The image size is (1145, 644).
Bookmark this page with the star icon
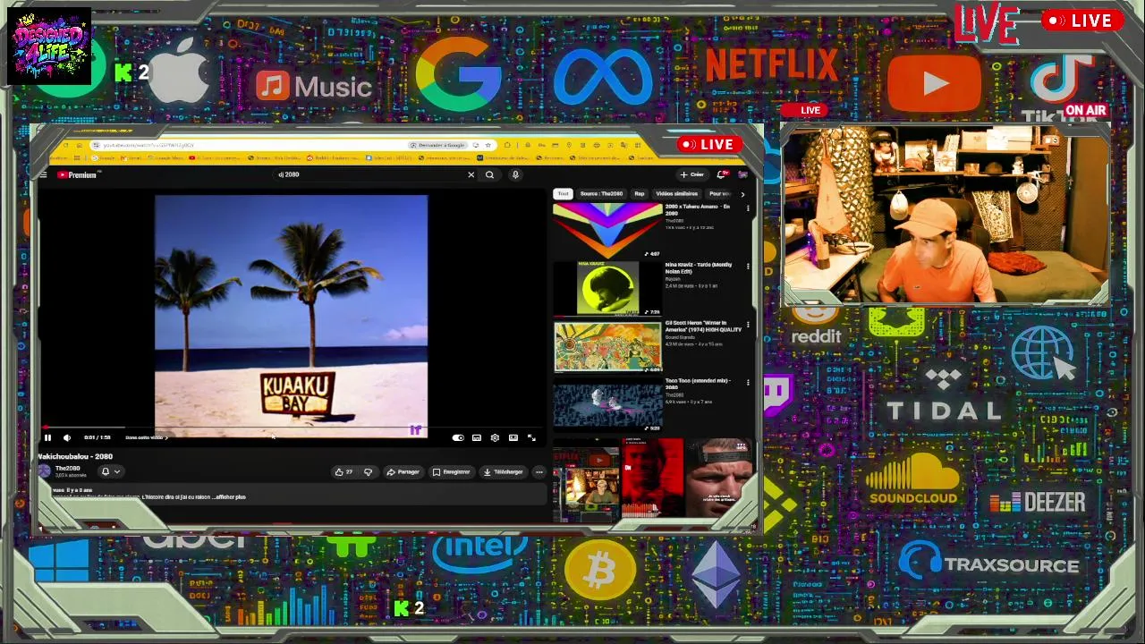488,145
